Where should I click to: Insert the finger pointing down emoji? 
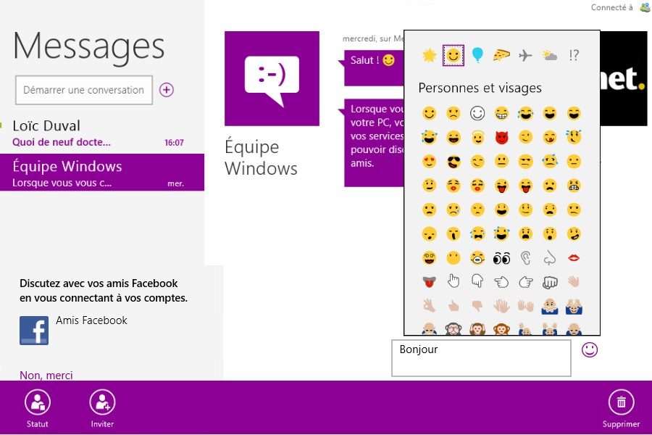477,282
